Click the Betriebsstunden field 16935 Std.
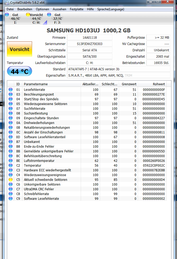This screenshot has height=259, width=177. point(158,63)
